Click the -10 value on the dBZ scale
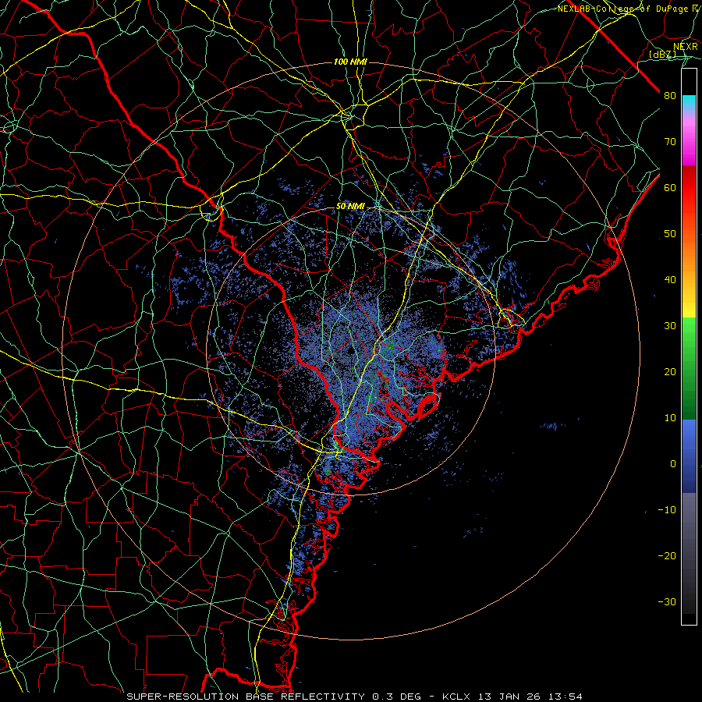Image resolution: width=702 pixels, height=702 pixels. (x=667, y=510)
